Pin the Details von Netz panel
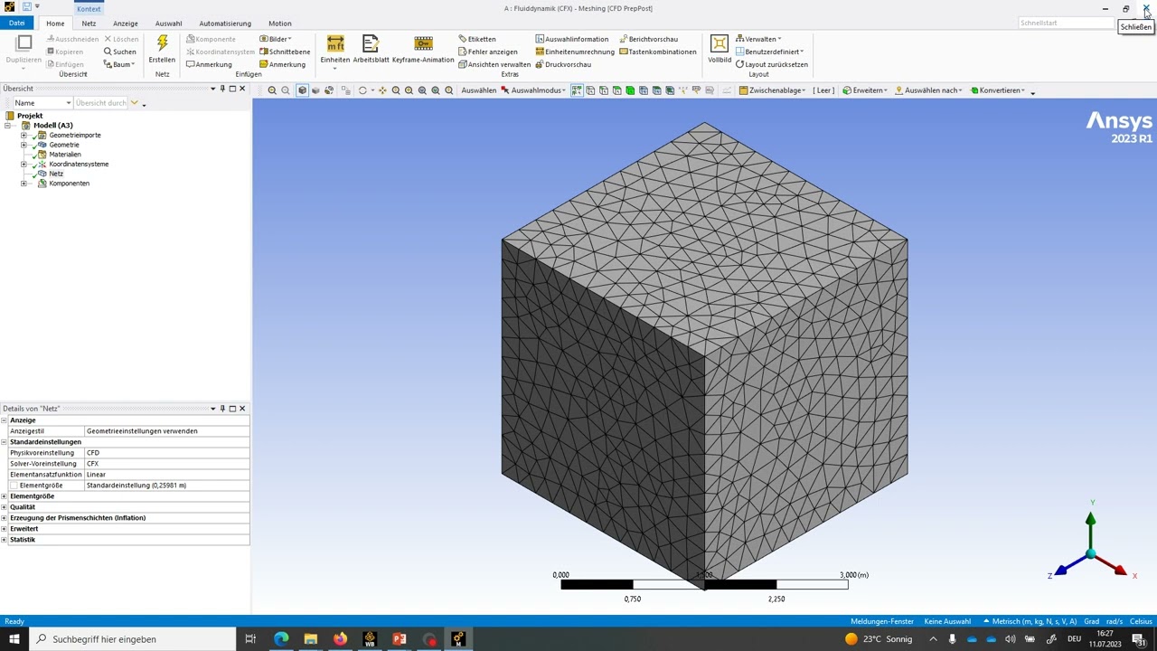1157x651 pixels. pos(222,409)
